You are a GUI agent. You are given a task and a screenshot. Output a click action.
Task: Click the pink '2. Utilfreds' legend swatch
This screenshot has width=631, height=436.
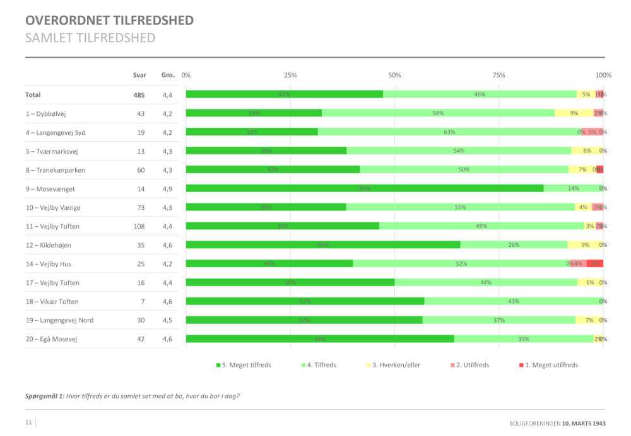click(452, 365)
